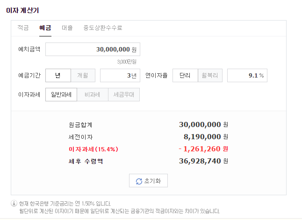Click the 예금기간 label
This screenshot has width=302, height=220.
point(29,75)
